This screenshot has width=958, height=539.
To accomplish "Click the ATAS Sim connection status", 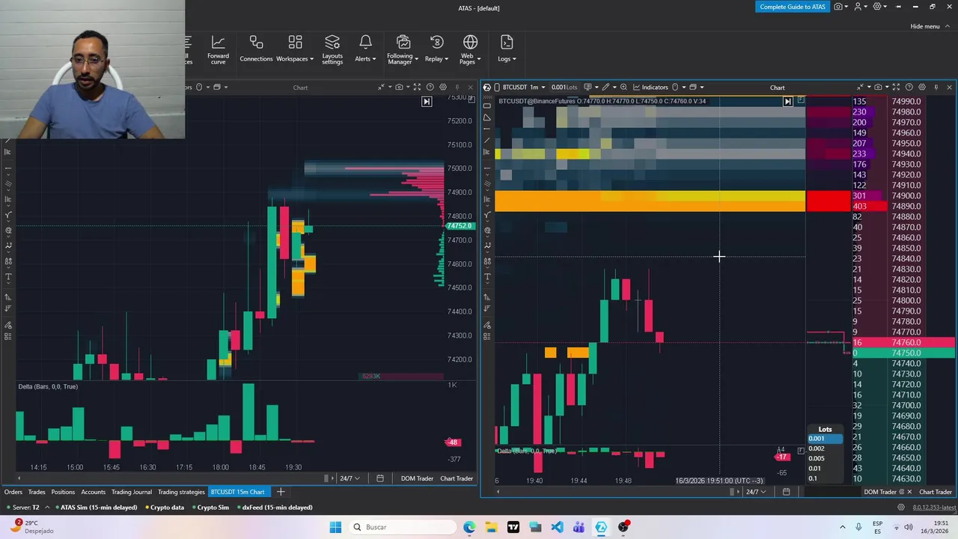I will tap(95, 508).
